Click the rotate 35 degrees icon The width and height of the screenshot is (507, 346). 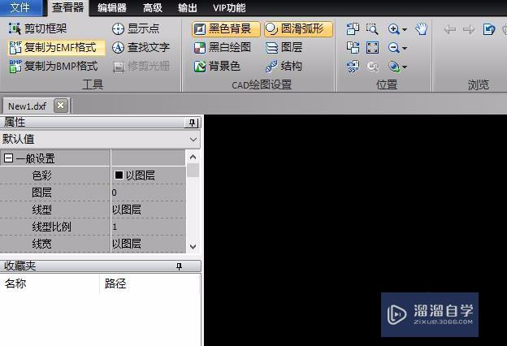coord(353,67)
